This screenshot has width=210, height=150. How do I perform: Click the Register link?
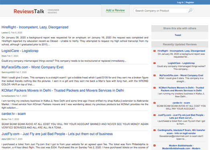pyautogui.click(x=190, y=2)
